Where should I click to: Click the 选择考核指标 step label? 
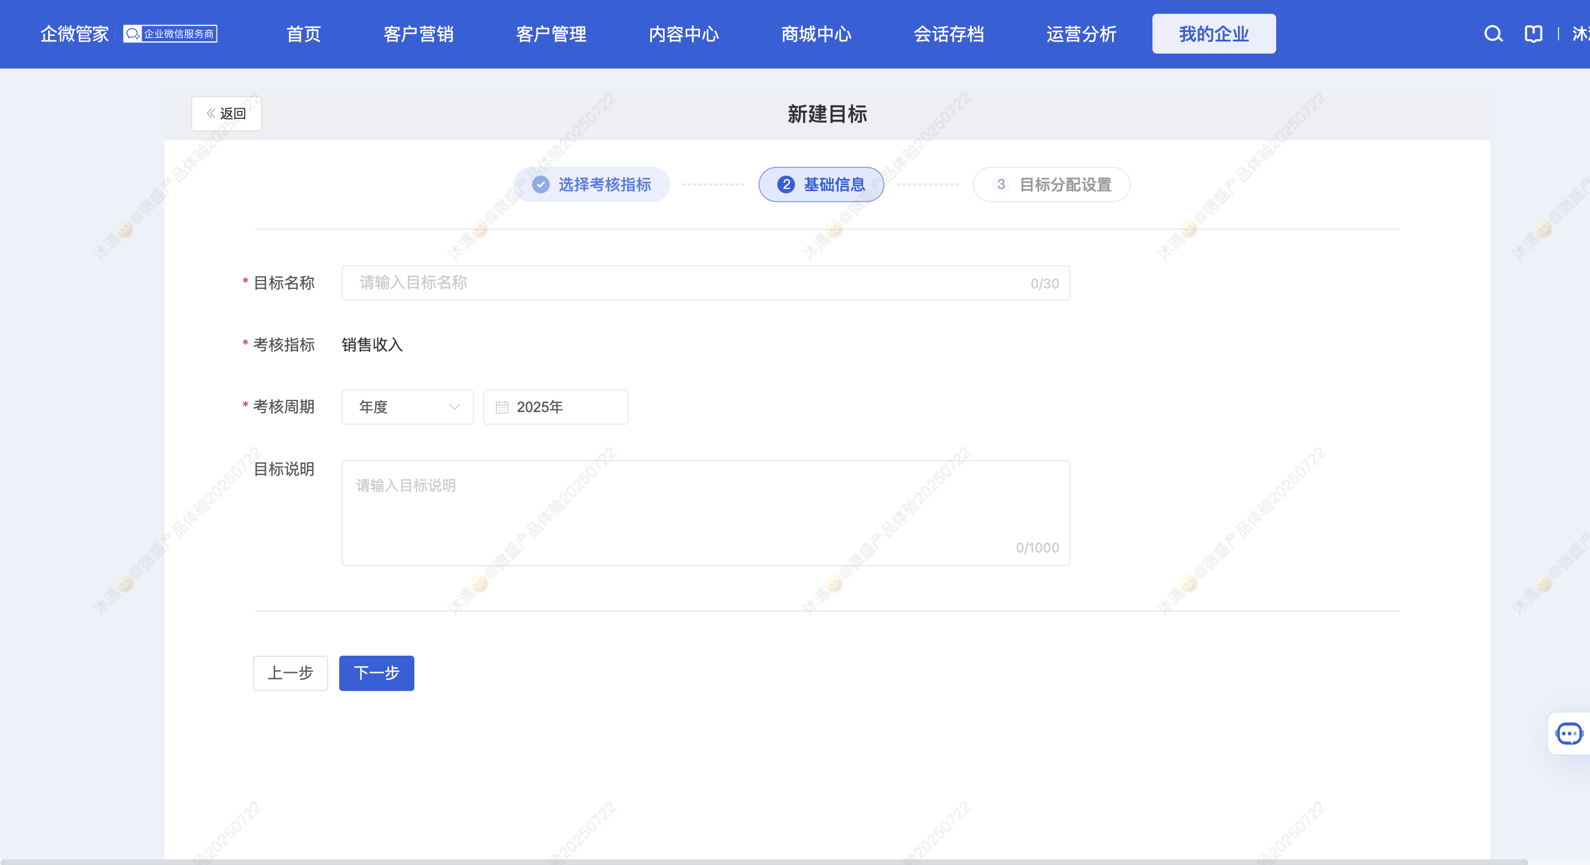tap(605, 184)
